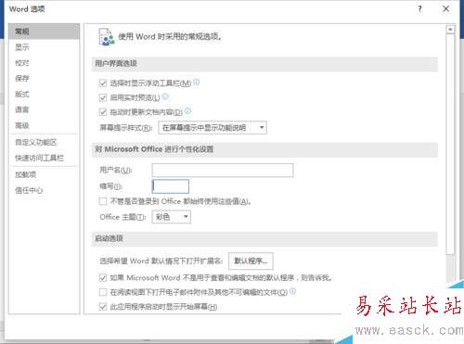
Task: Toggle 此应用程序启动时显示开始屏幕 checkbox
Action: click(x=103, y=307)
